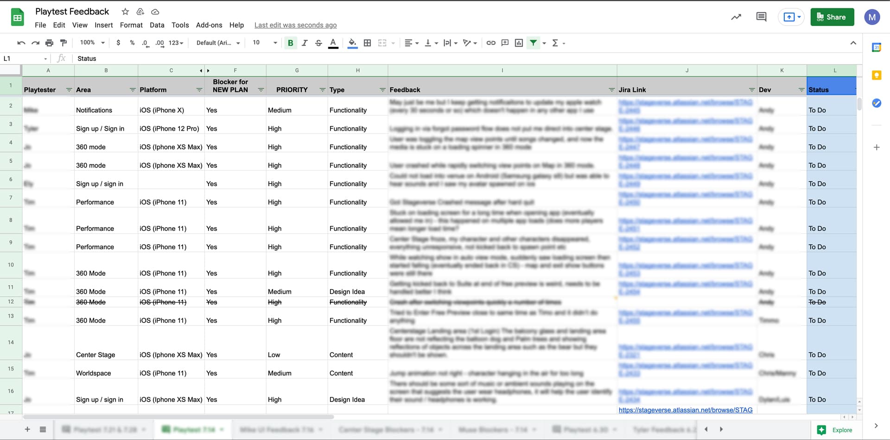The image size is (890, 440).
Task: Open the fill color picker
Action: point(352,43)
